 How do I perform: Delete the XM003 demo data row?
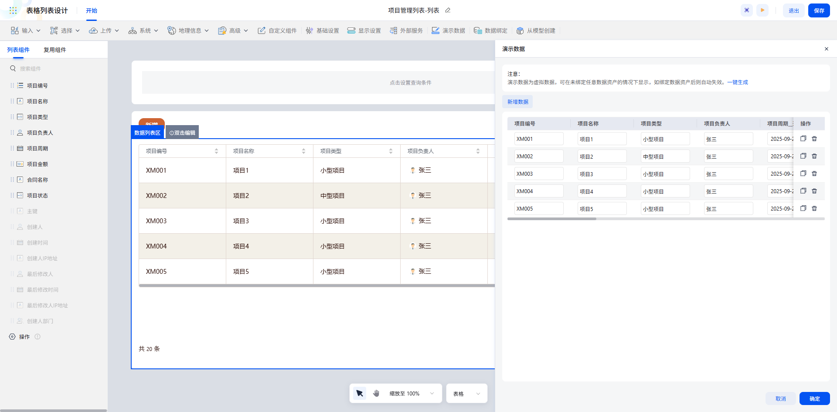click(x=814, y=174)
